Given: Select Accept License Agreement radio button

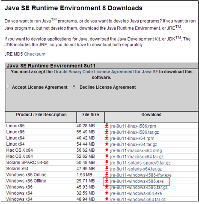Looking at the screenshot, I should pos(7,87).
